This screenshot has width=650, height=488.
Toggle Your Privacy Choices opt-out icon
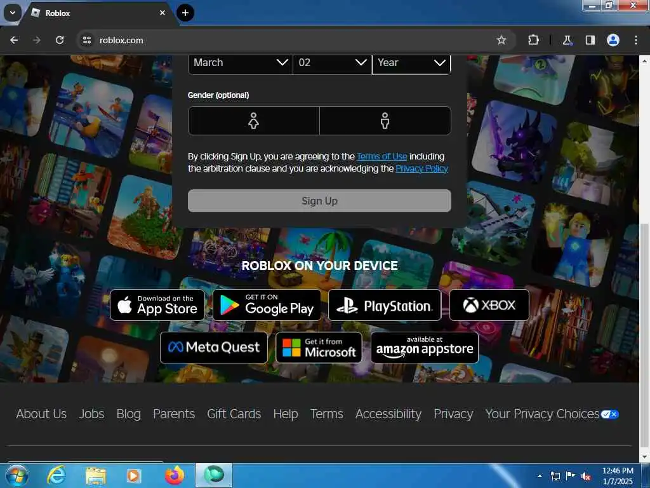610,414
